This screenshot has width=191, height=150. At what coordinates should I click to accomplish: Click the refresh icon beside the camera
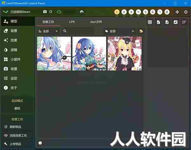tap(51, 12)
